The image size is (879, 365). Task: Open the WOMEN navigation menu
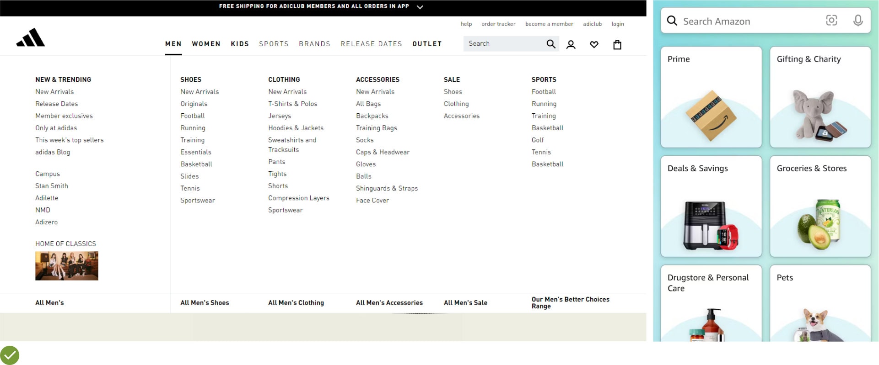(x=206, y=44)
